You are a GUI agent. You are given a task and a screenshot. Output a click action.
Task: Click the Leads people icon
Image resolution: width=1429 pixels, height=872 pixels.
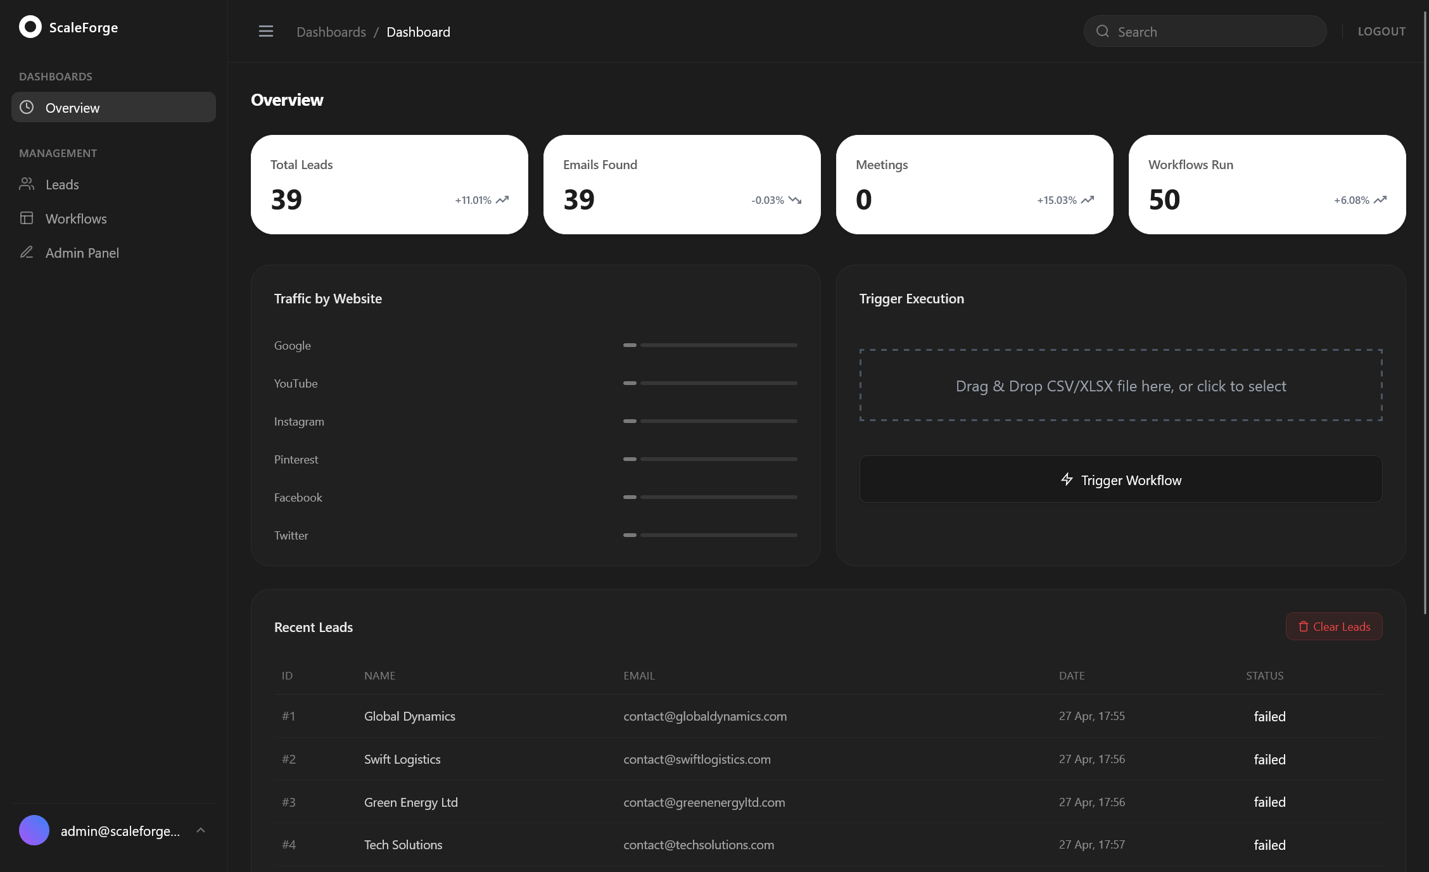(27, 184)
